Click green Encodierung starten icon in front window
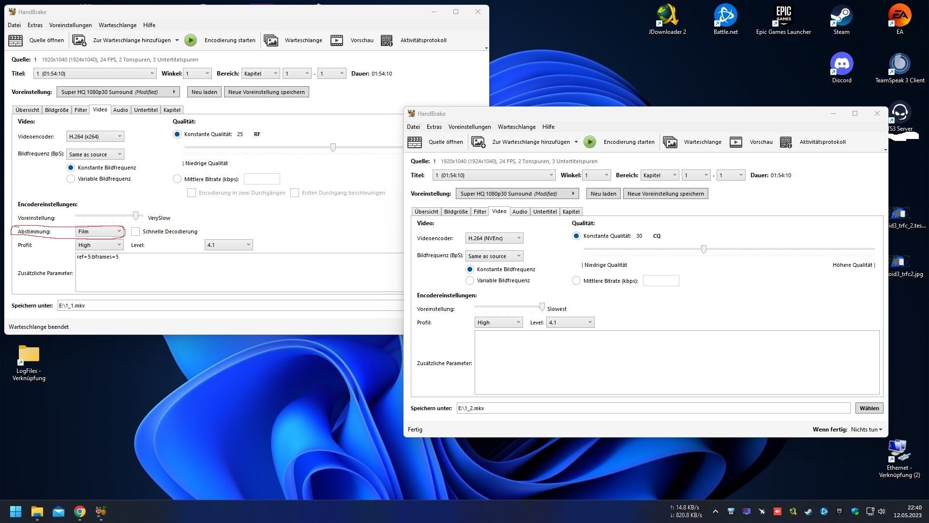Viewport: 929px width, 523px height. pos(589,142)
